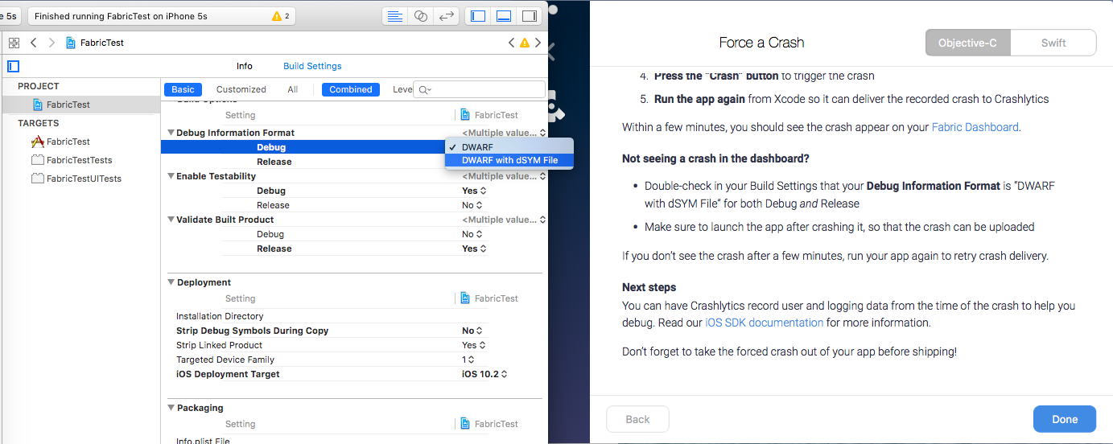Toggle the Utilities inspector panel
This screenshot has height=444, width=1113.
(529, 16)
